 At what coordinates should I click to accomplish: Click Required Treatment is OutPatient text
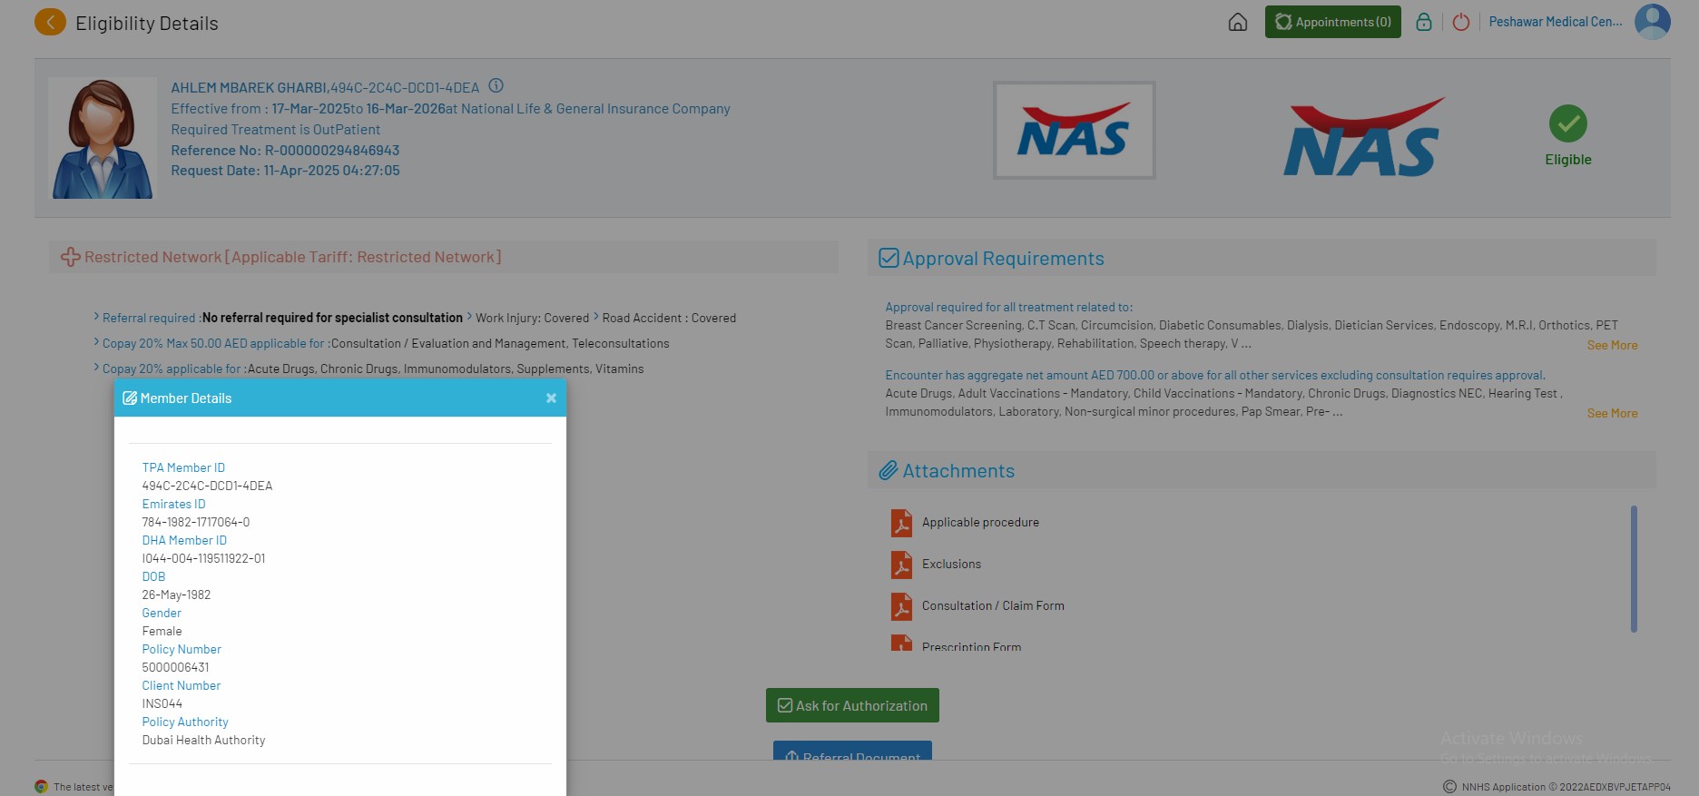click(x=276, y=130)
